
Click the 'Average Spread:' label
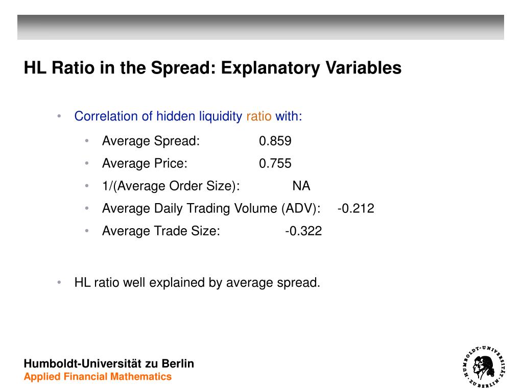(x=151, y=141)
